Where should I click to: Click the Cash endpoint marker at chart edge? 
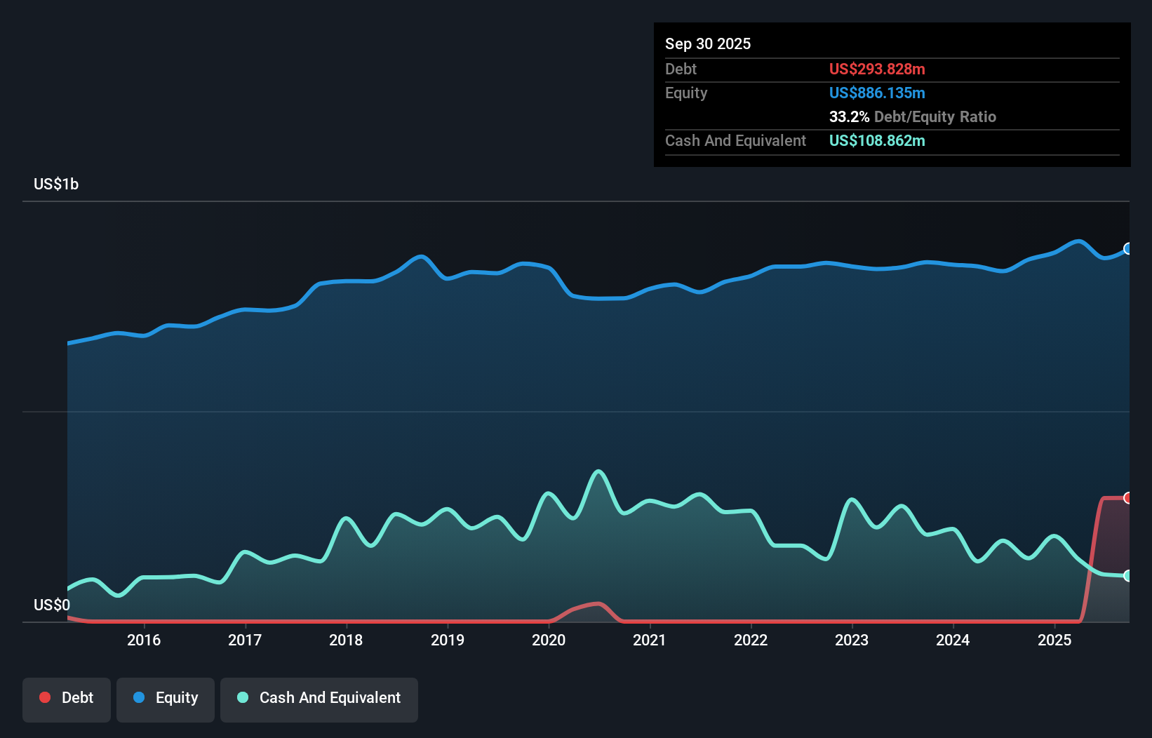pos(1128,575)
